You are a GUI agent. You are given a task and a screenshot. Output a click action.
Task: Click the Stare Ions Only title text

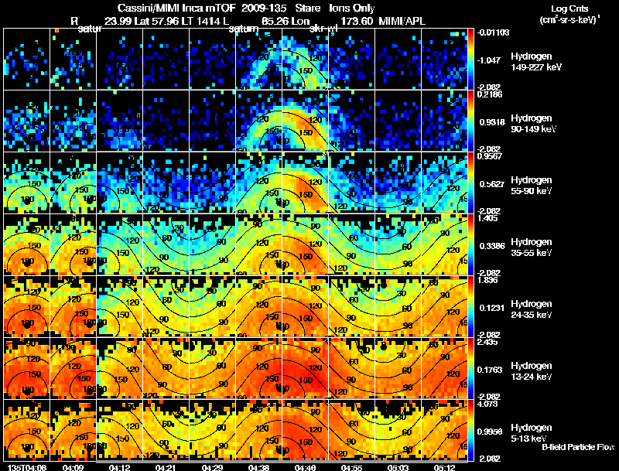pos(335,8)
